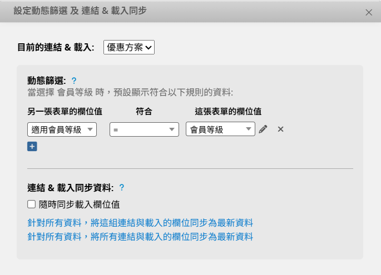Screen dimensions: 381x275
Task: Click the pencil edit icon beside 會員等級
Action: [x=263, y=129]
